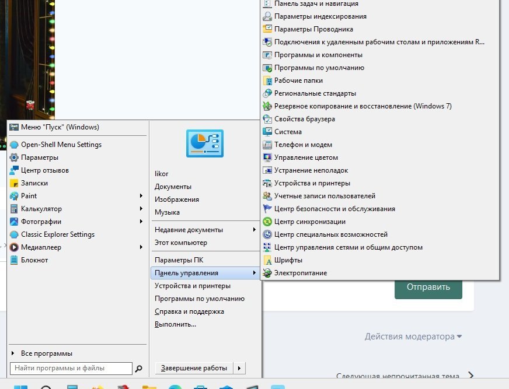Open Шрифты font icon
The image size is (509, 389).
click(x=267, y=260)
